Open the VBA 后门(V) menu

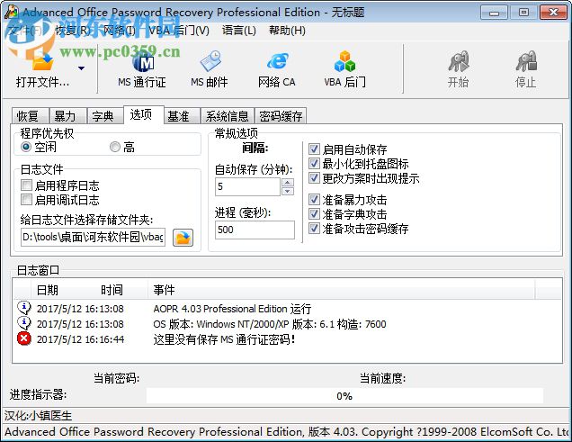pyautogui.click(x=179, y=31)
